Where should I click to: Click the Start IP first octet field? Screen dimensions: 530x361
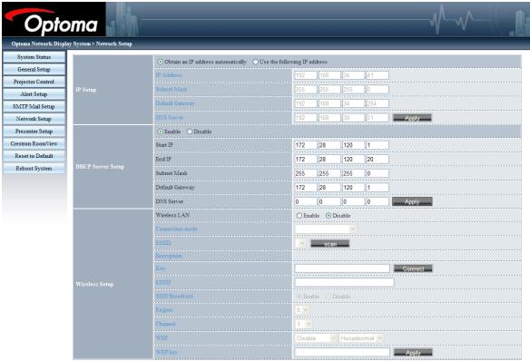(x=306, y=145)
